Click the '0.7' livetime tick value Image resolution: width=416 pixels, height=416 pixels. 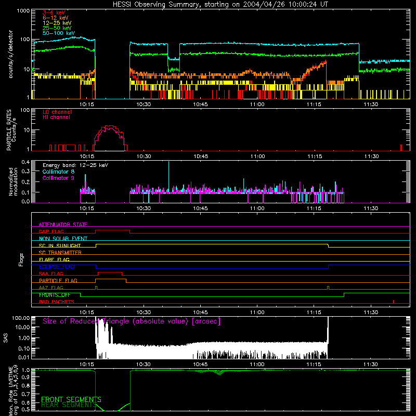click(x=25, y=394)
